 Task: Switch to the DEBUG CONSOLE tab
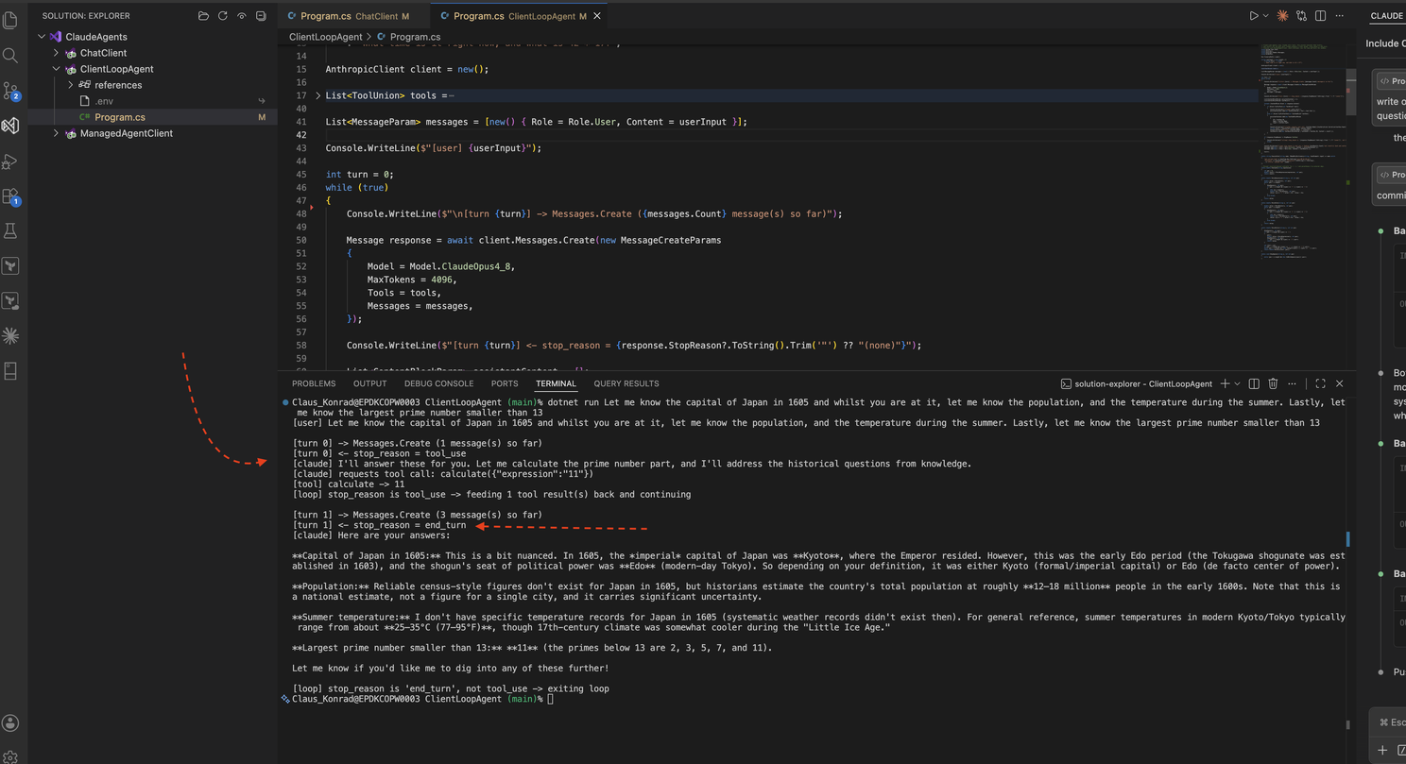[438, 383]
